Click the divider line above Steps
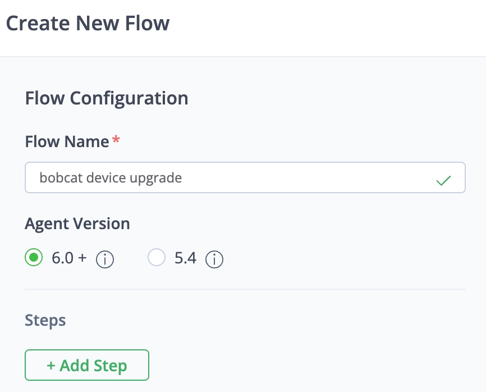Viewport: 486px width, 392px height. pos(245,289)
